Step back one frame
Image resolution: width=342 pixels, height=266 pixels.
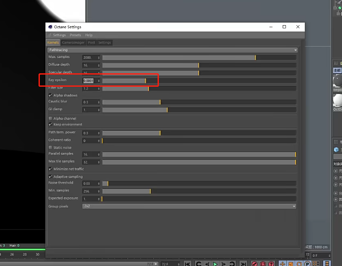pos(207,264)
